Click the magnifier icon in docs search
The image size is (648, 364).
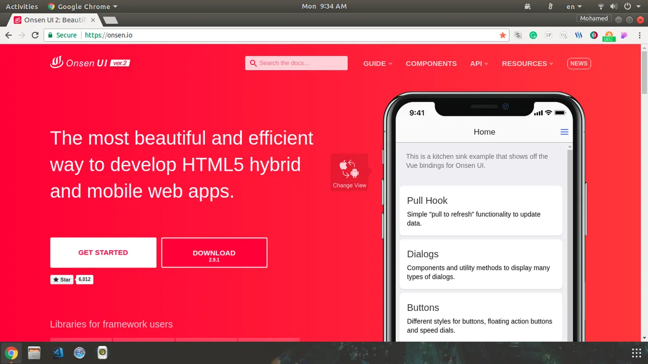253,63
